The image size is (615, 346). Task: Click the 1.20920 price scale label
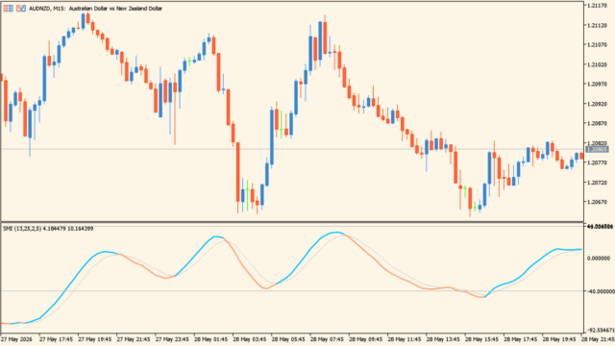(x=597, y=105)
